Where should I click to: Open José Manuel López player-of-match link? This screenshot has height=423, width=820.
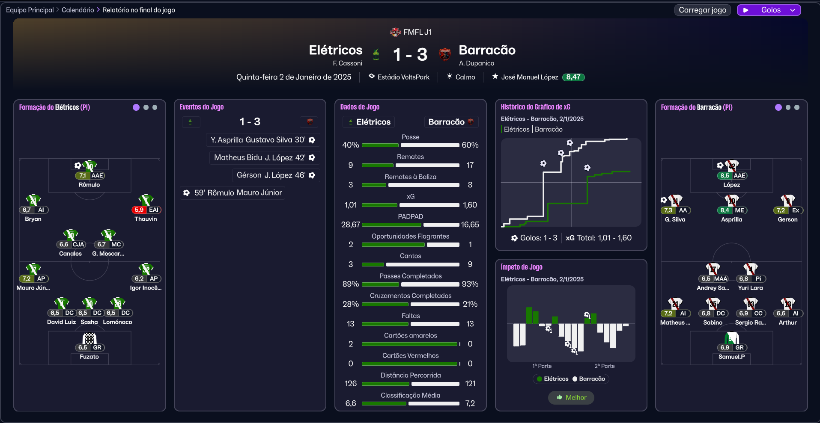pyautogui.click(x=529, y=77)
